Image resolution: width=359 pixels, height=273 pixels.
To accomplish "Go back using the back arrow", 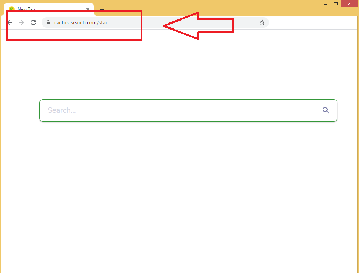I will [x=10, y=22].
